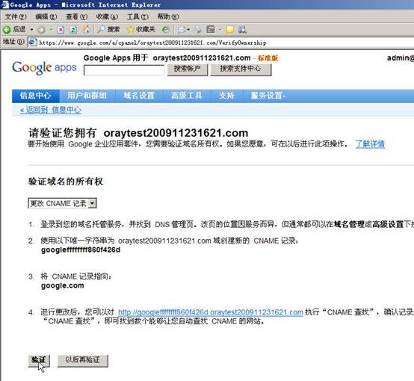Open the 更改 CNAME 记录 dropdown

[62, 203]
